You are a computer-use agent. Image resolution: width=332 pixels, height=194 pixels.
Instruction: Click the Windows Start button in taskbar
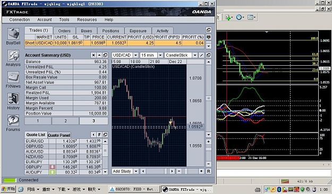tap(8, 189)
